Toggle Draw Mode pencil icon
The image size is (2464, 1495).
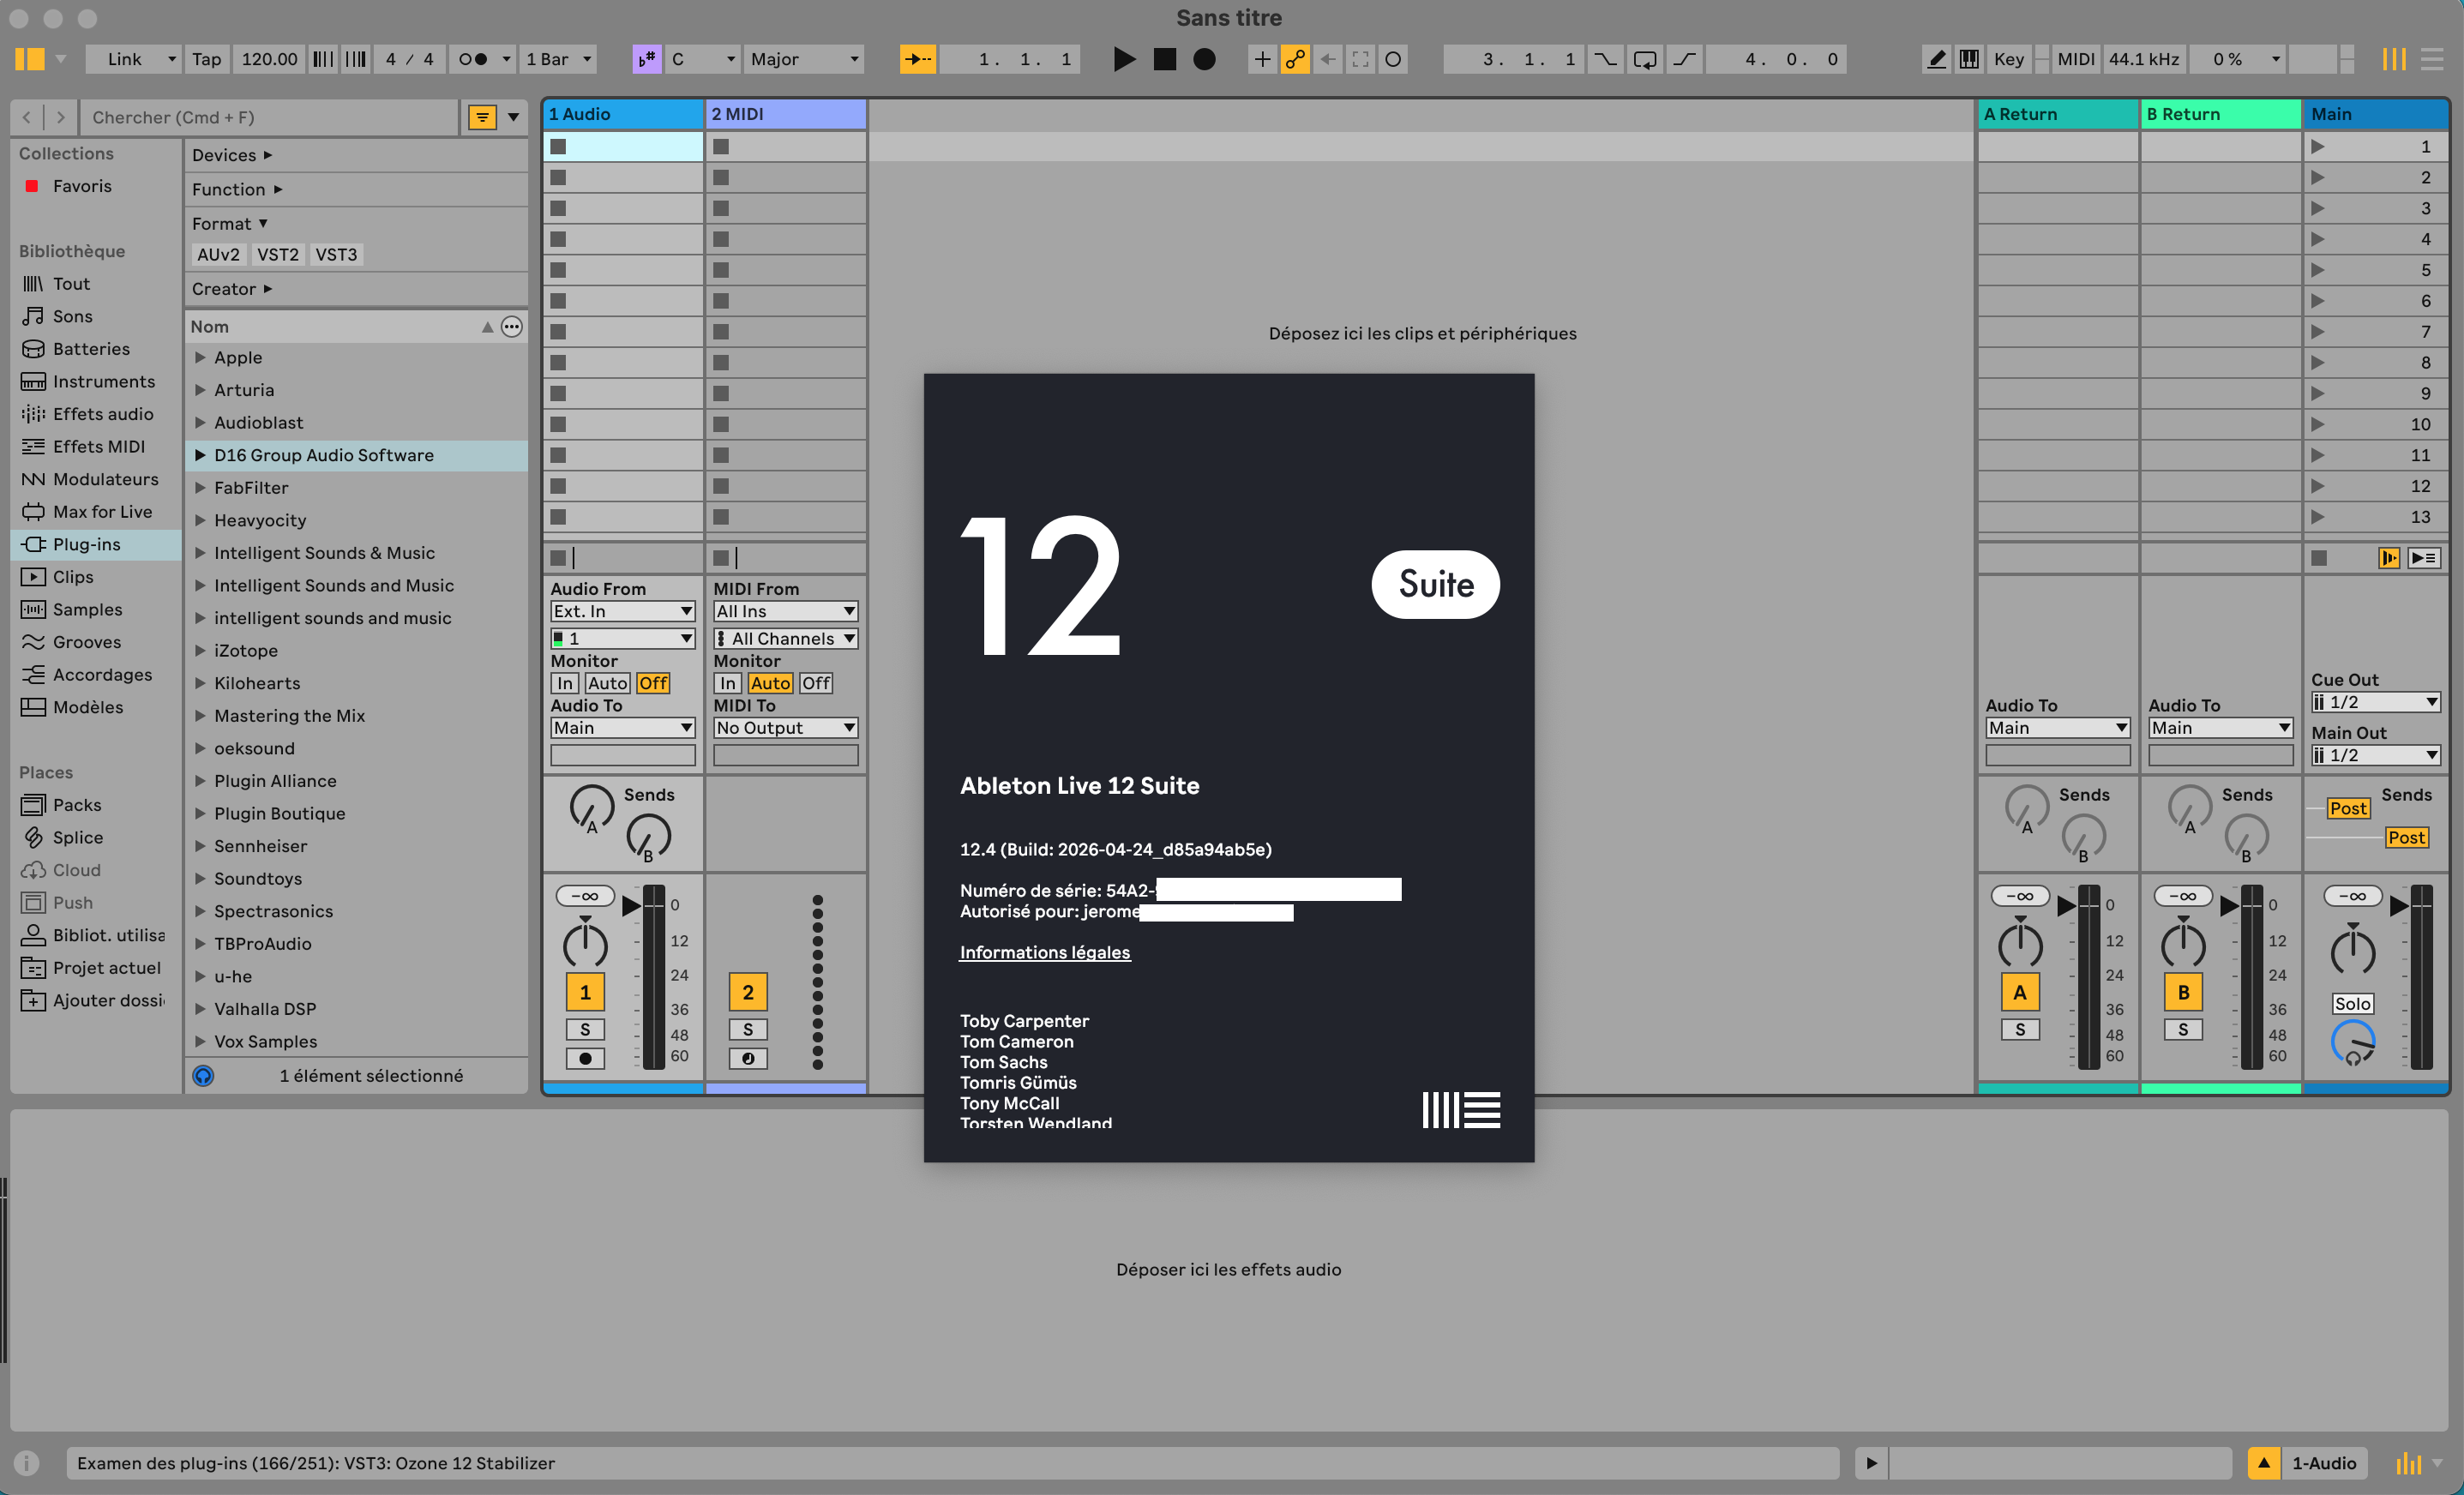(1936, 59)
